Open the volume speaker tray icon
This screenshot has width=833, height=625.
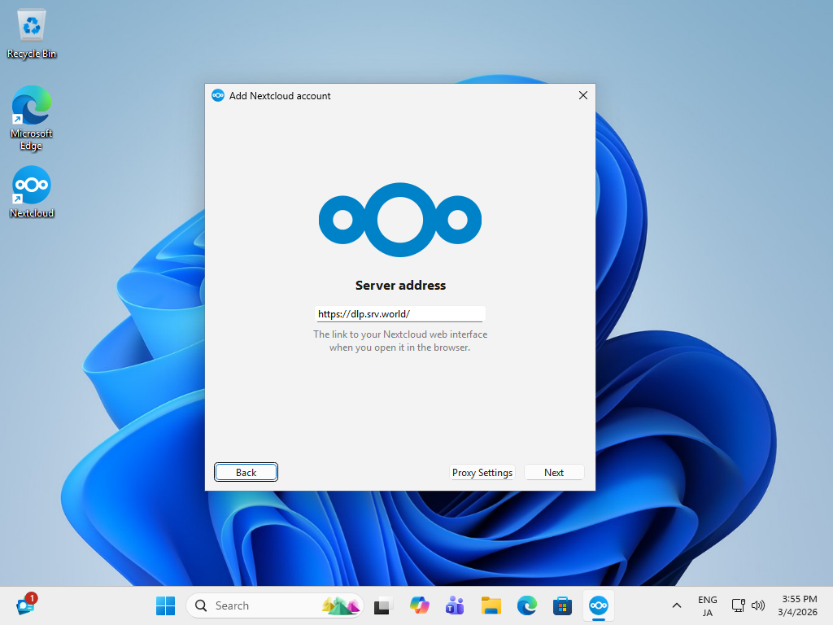pyautogui.click(x=758, y=605)
